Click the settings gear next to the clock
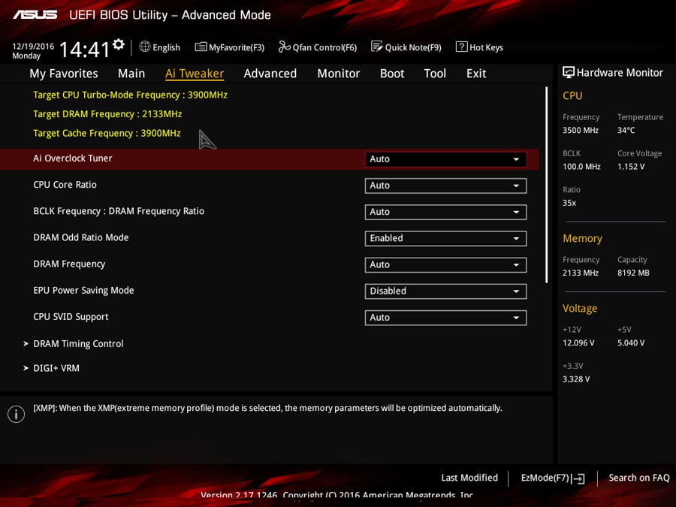 tap(119, 44)
